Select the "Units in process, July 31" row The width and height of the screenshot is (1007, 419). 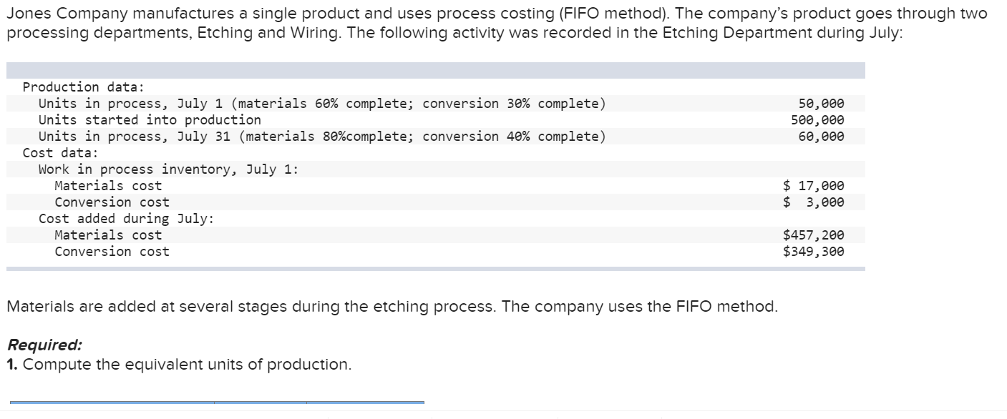(x=436, y=136)
